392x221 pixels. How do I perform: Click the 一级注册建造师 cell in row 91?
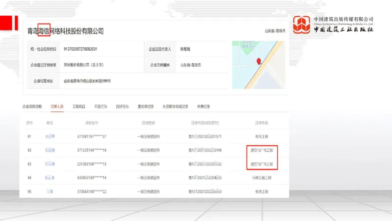coord(148,137)
